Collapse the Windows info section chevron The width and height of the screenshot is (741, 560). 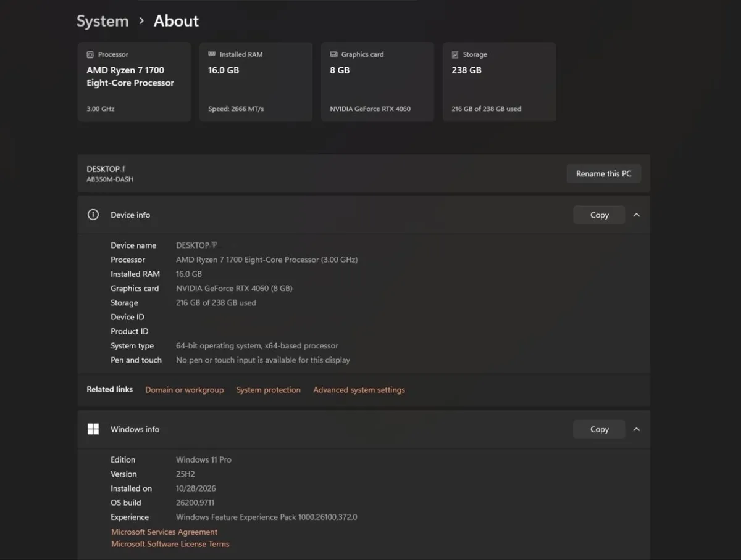[x=637, y=429]
